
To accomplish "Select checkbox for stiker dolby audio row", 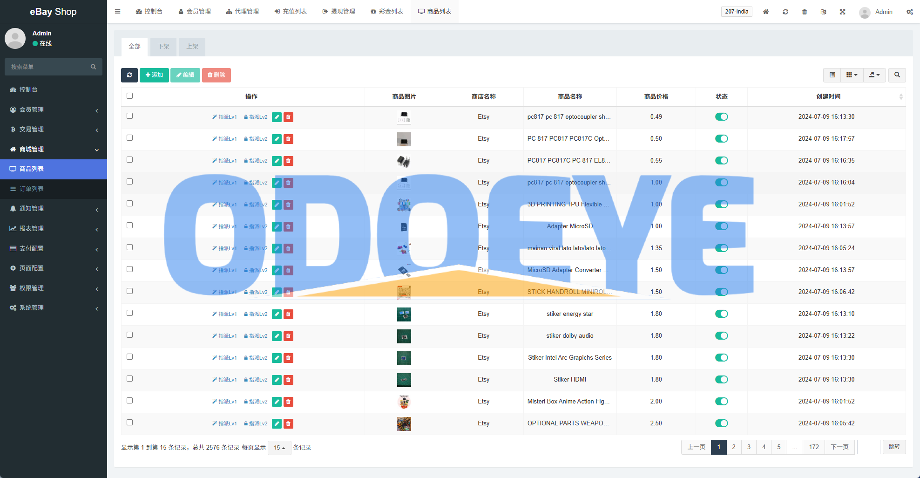I will [x=130, y=335].
